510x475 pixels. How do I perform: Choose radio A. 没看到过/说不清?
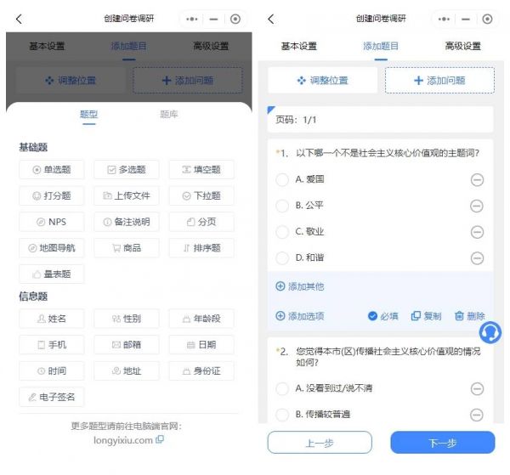coord(282,388)
